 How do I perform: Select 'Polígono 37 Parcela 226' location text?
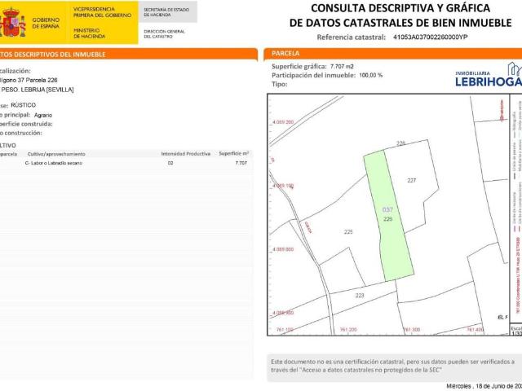point(29,80)
